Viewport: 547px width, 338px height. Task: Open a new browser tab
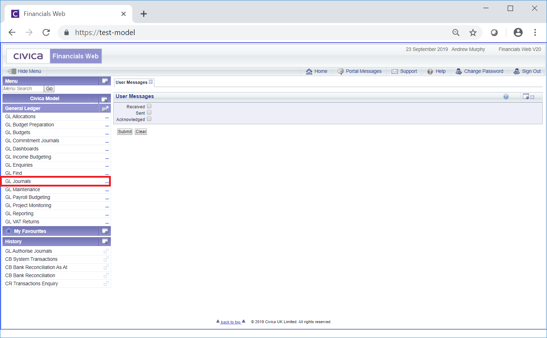[144, 14]
